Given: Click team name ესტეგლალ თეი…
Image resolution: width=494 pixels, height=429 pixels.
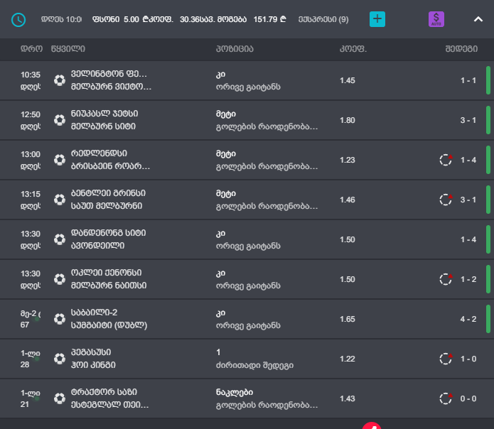Looking at the screenshot, I should pos(110,405).
